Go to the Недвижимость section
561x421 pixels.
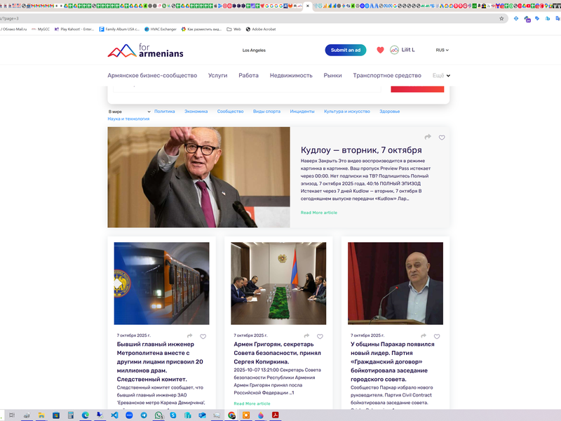pyautogui.click(x=291, y=76)
